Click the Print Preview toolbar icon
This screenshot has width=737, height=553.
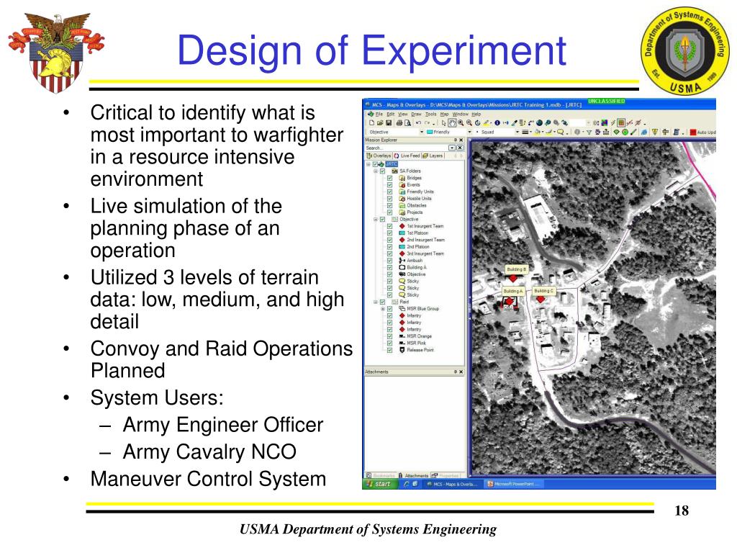coord(407,122)
